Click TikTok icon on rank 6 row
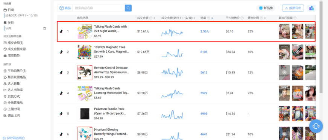 pos(61,134)
